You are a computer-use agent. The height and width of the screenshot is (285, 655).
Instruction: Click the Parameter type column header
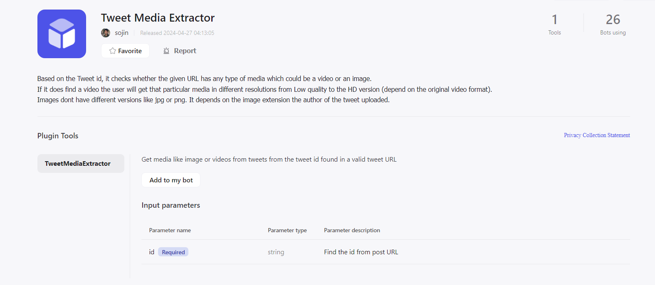[287, 230]
